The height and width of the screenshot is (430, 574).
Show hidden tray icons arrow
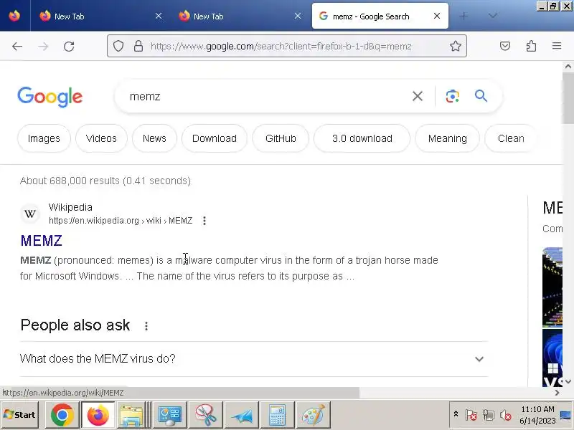pos(456,414)
